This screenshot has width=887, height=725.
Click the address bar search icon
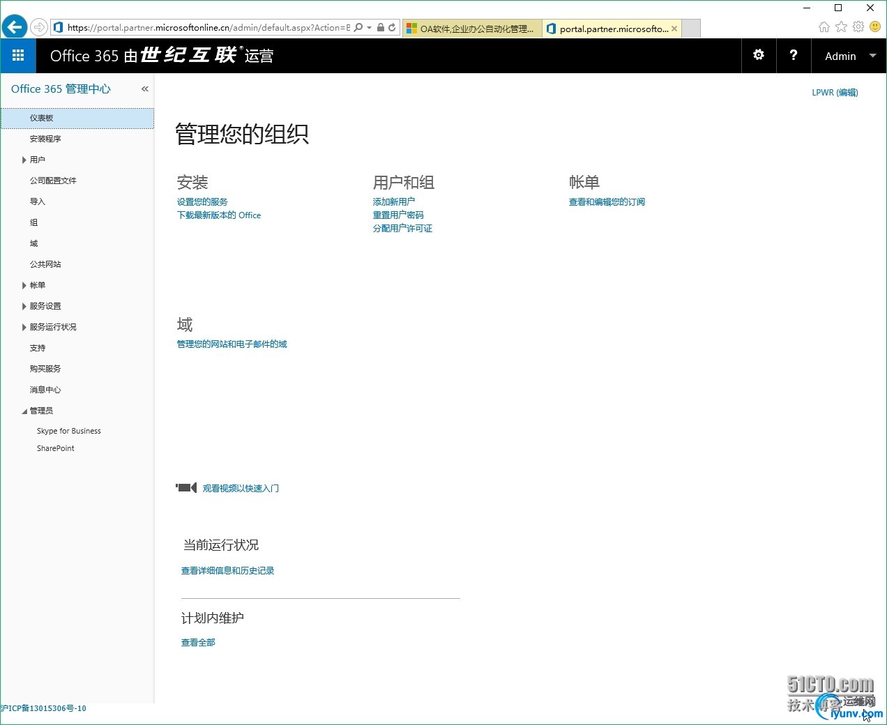click(x=358, y=28)
